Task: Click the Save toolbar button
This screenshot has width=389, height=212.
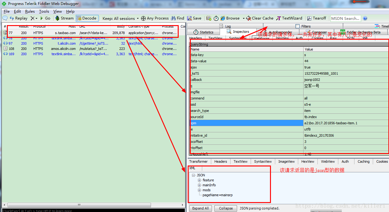Action: [x=194, y=18]
